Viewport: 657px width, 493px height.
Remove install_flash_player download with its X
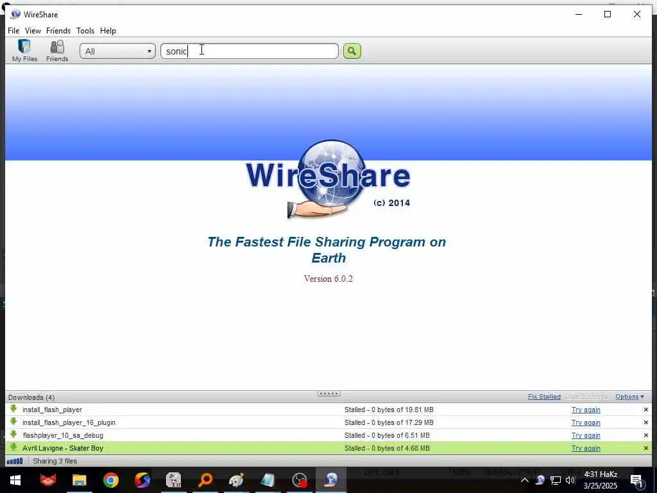(x=645, y=410)
